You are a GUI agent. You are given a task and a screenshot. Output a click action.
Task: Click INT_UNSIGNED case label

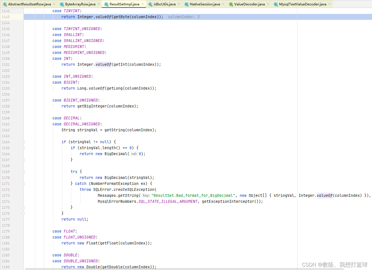point(77,77)
